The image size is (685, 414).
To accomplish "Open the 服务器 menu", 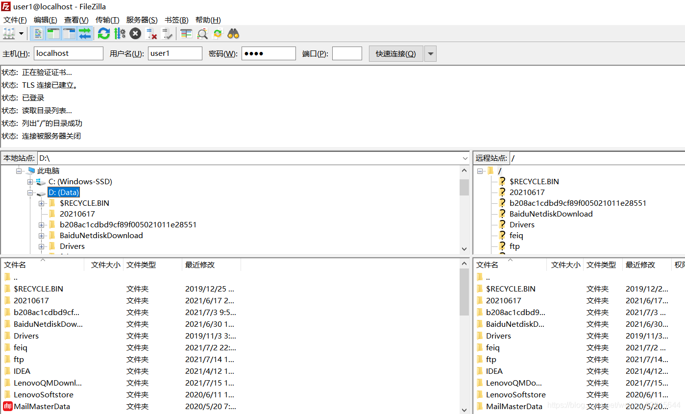I will pos(142,20).
